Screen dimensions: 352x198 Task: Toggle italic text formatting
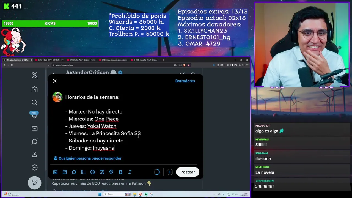point(130,172)
